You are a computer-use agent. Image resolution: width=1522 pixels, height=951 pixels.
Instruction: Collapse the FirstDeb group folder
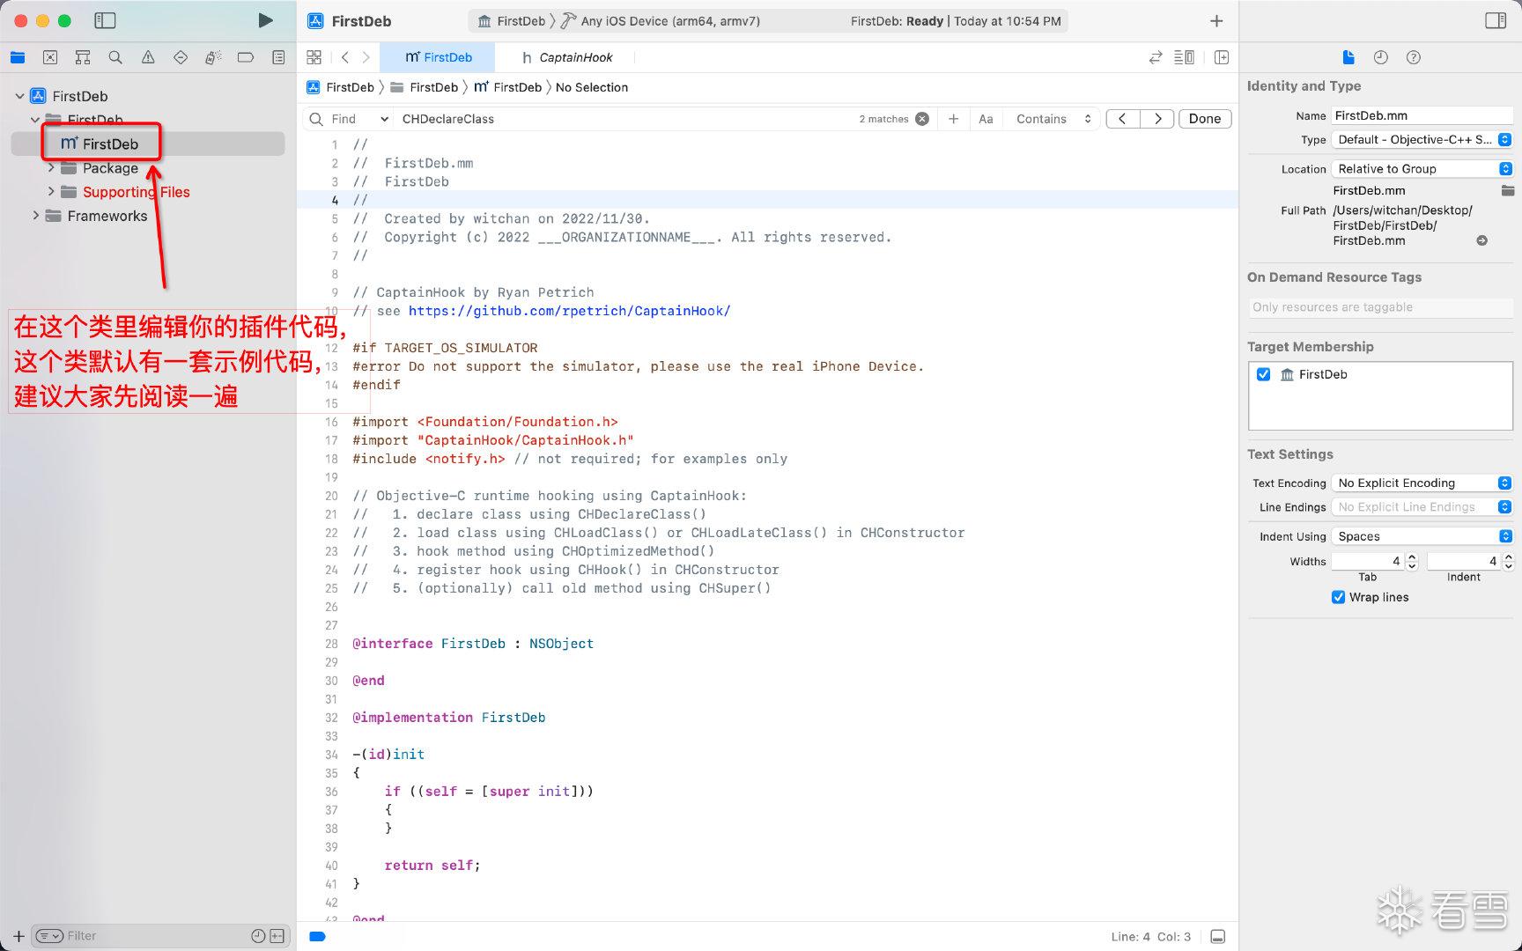35,120
